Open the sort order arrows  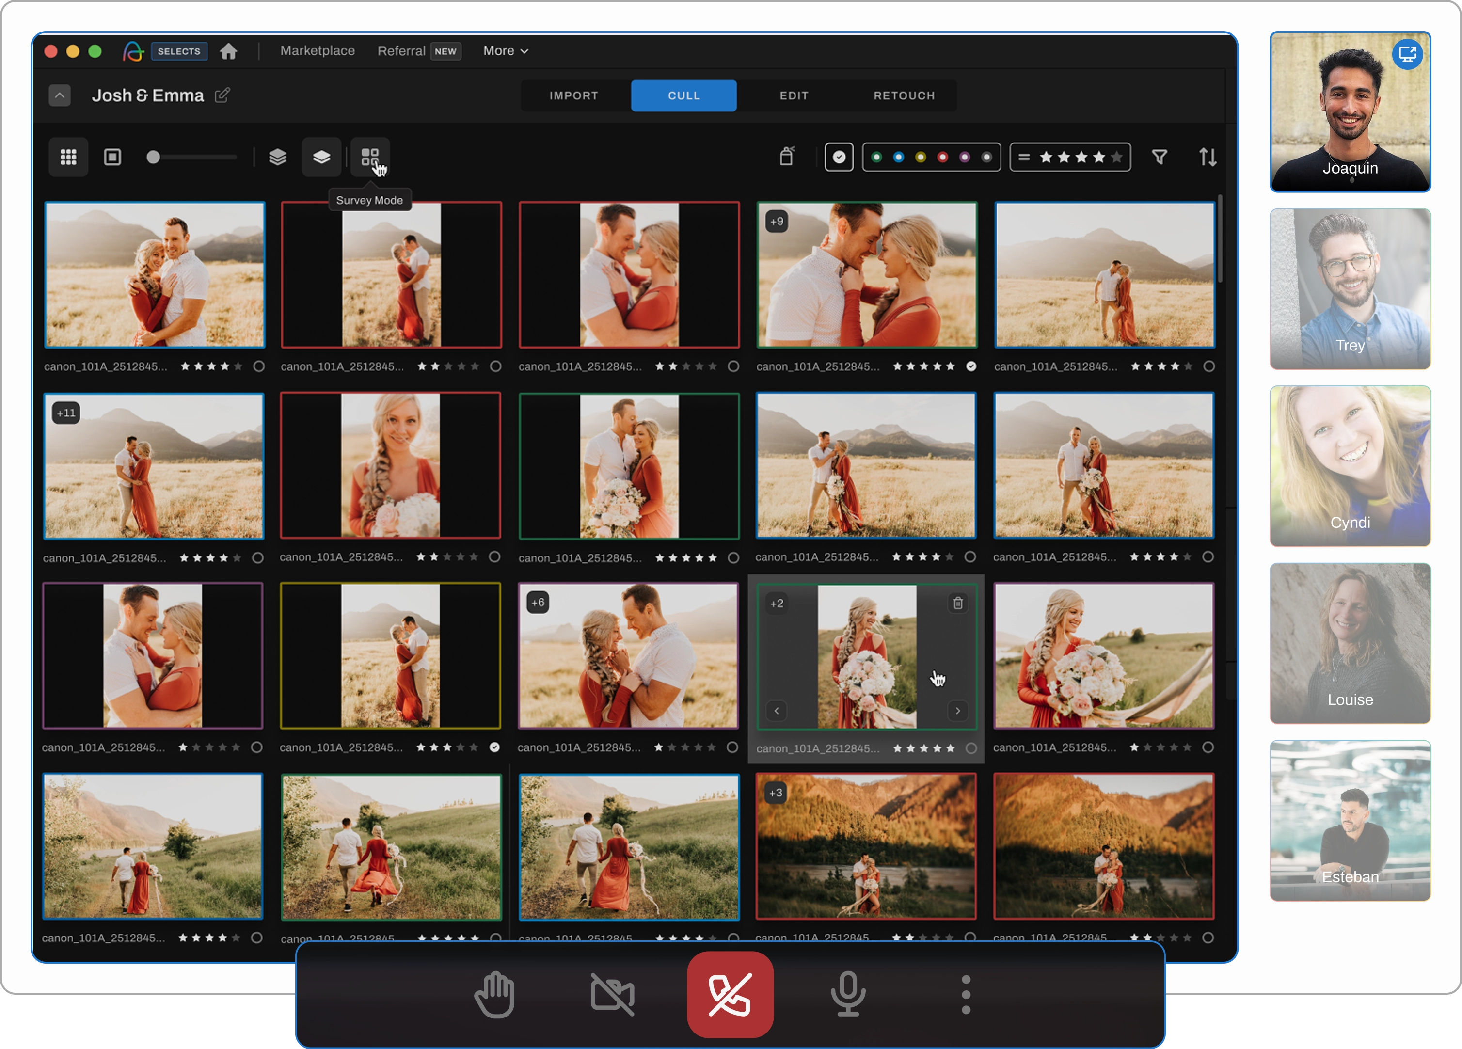[x=1208, y=157]
